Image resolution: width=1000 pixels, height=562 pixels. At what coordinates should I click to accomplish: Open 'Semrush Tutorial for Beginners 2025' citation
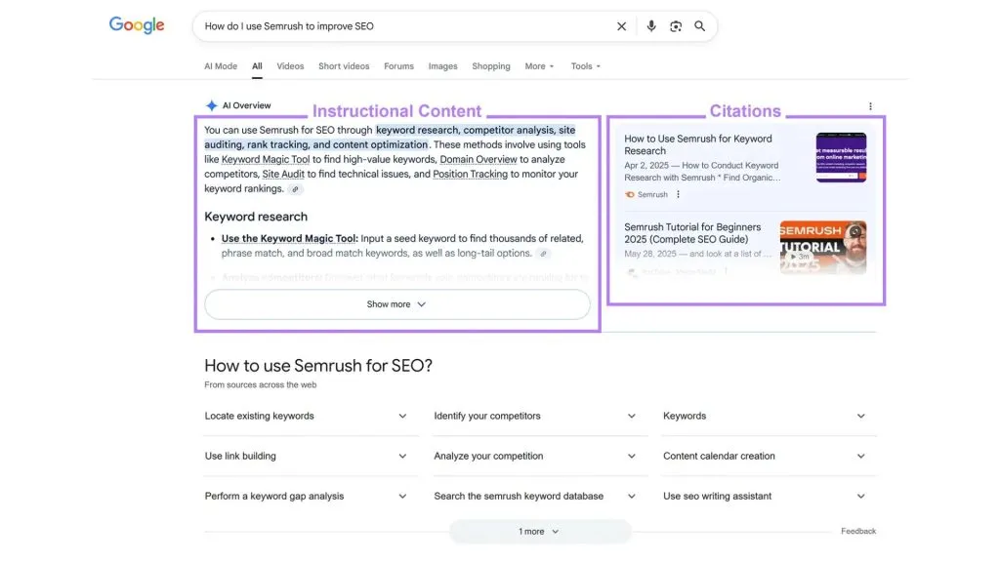tap(692, 233)
